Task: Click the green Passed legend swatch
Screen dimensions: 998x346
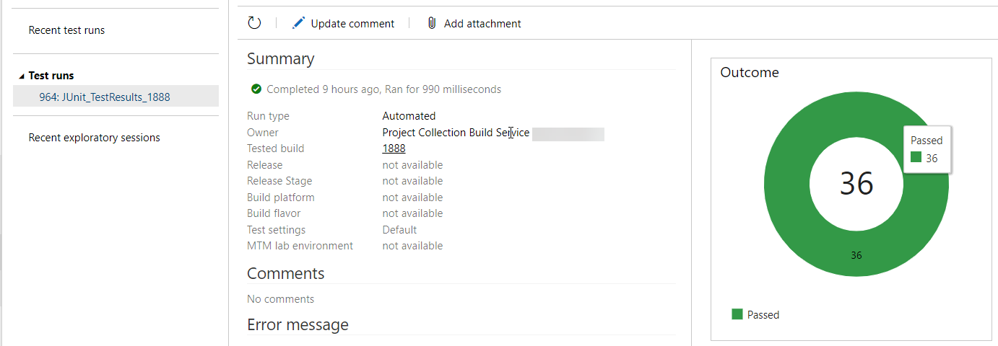Action: (x=737, y=314)
